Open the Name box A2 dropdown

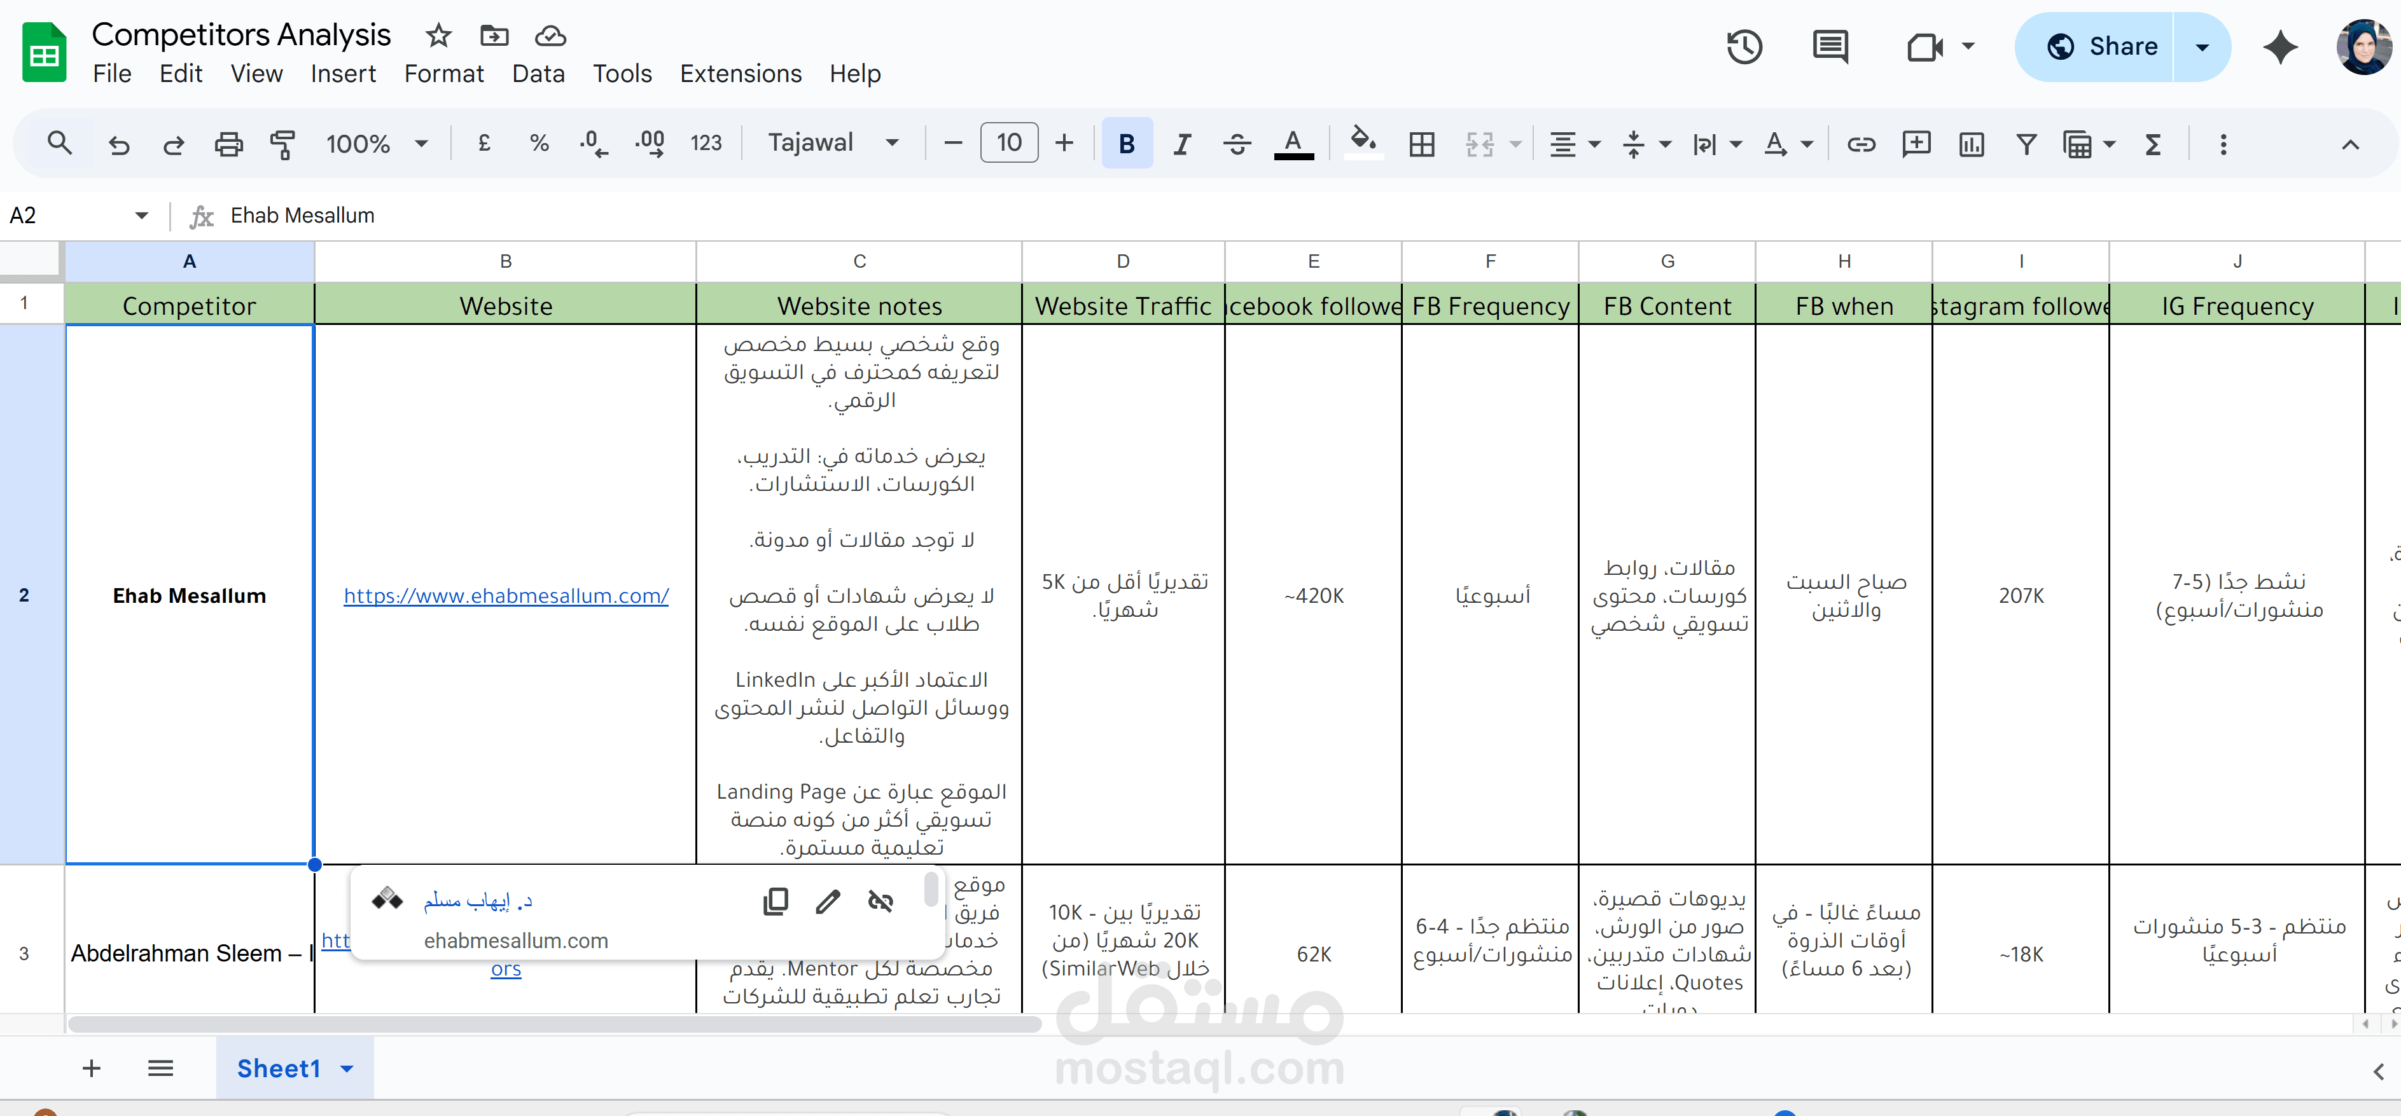(142, 215)
